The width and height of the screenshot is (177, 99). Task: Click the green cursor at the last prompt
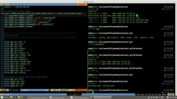93,92
